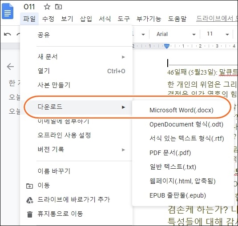Open the Arial font dropdown
Image resolution: width=238 pixels, height=226 pixels.
[x=176, y=34]
